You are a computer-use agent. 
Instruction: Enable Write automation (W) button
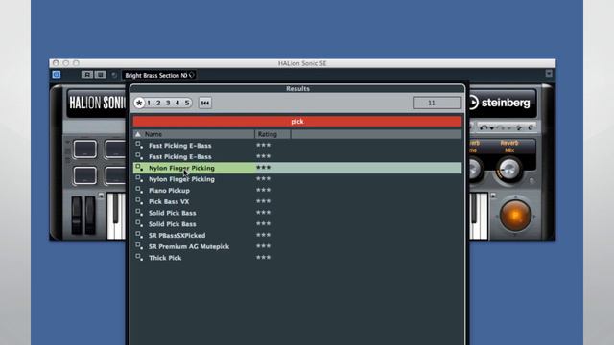pos(100,75)
